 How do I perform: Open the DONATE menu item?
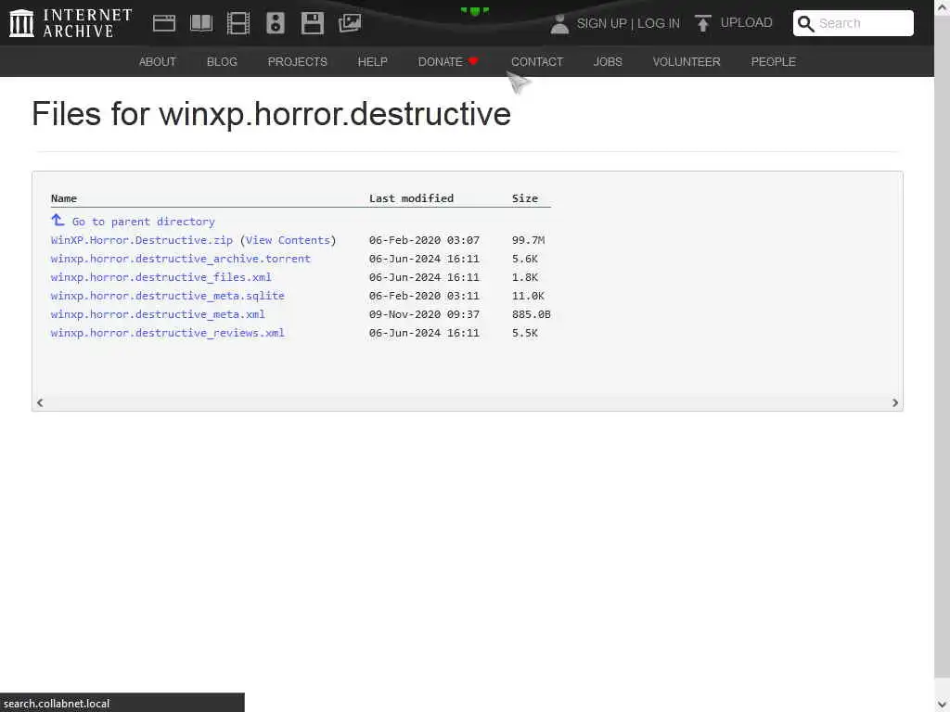(441, 62)
